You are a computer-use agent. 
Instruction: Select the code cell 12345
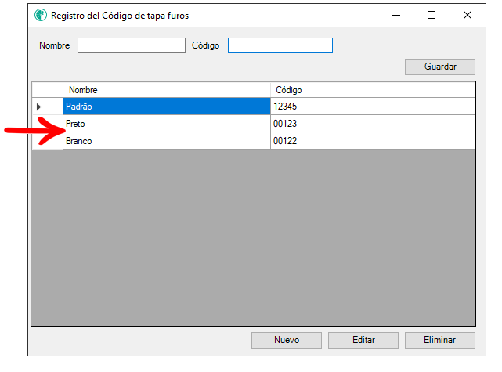pos(373,107)
